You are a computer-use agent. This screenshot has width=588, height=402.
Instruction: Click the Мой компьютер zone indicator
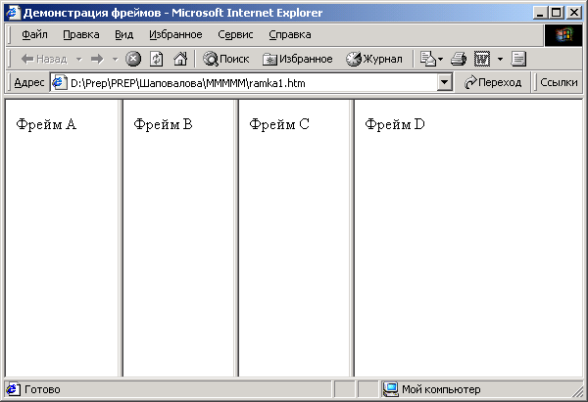click(x=441, y=389)
